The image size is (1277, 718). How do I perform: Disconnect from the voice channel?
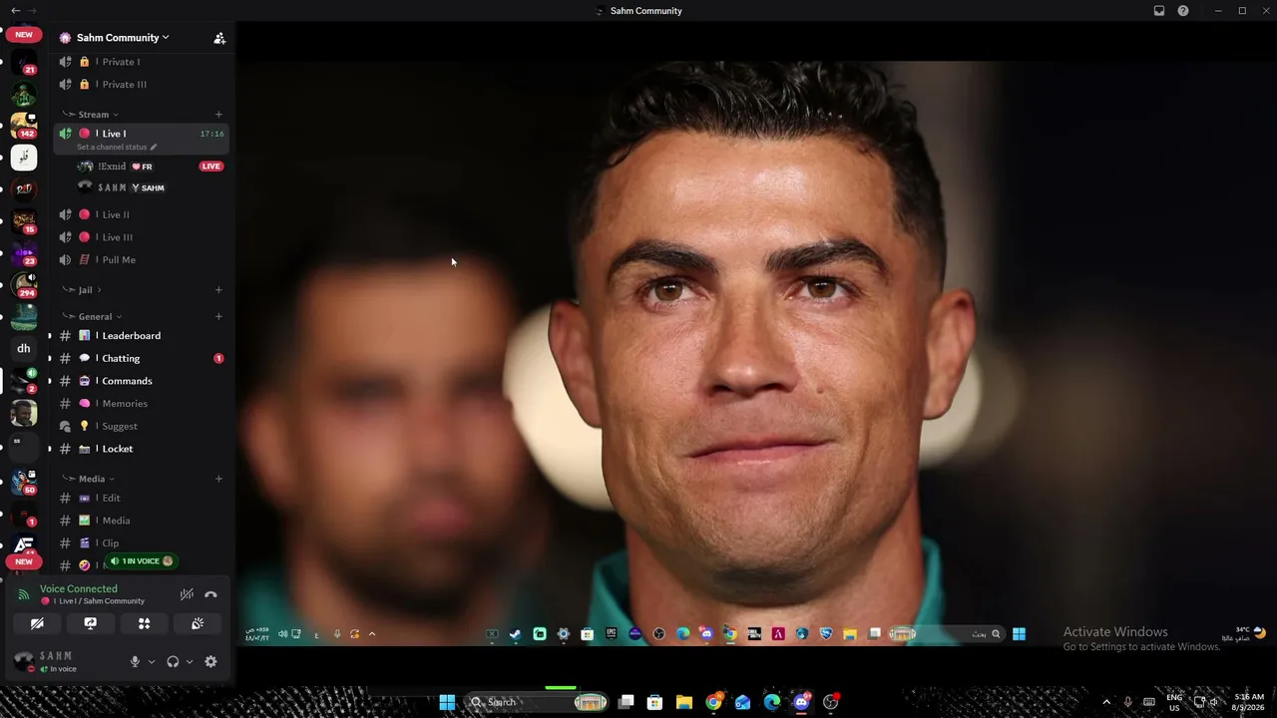point(211,594)
